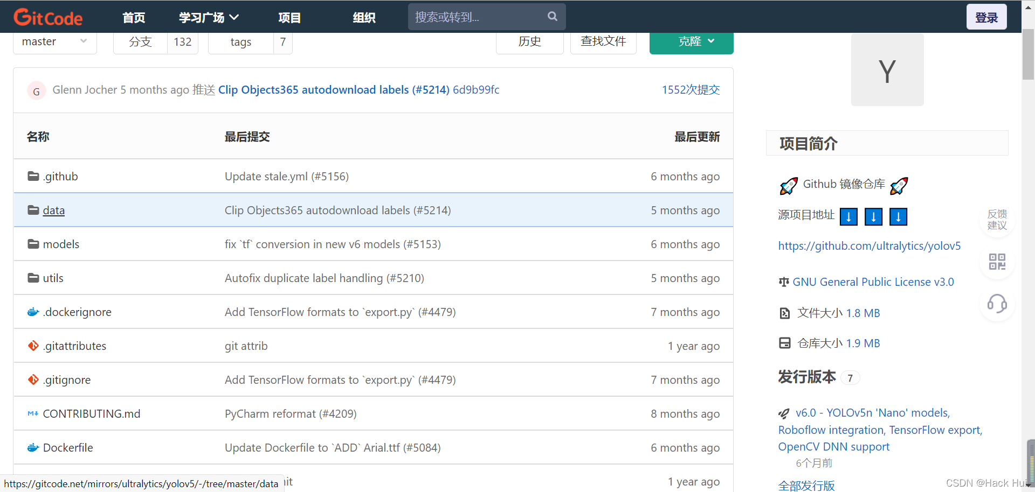1035x492 pixels.
Task: Open the .gitattributes file
Action: (74, 346)
